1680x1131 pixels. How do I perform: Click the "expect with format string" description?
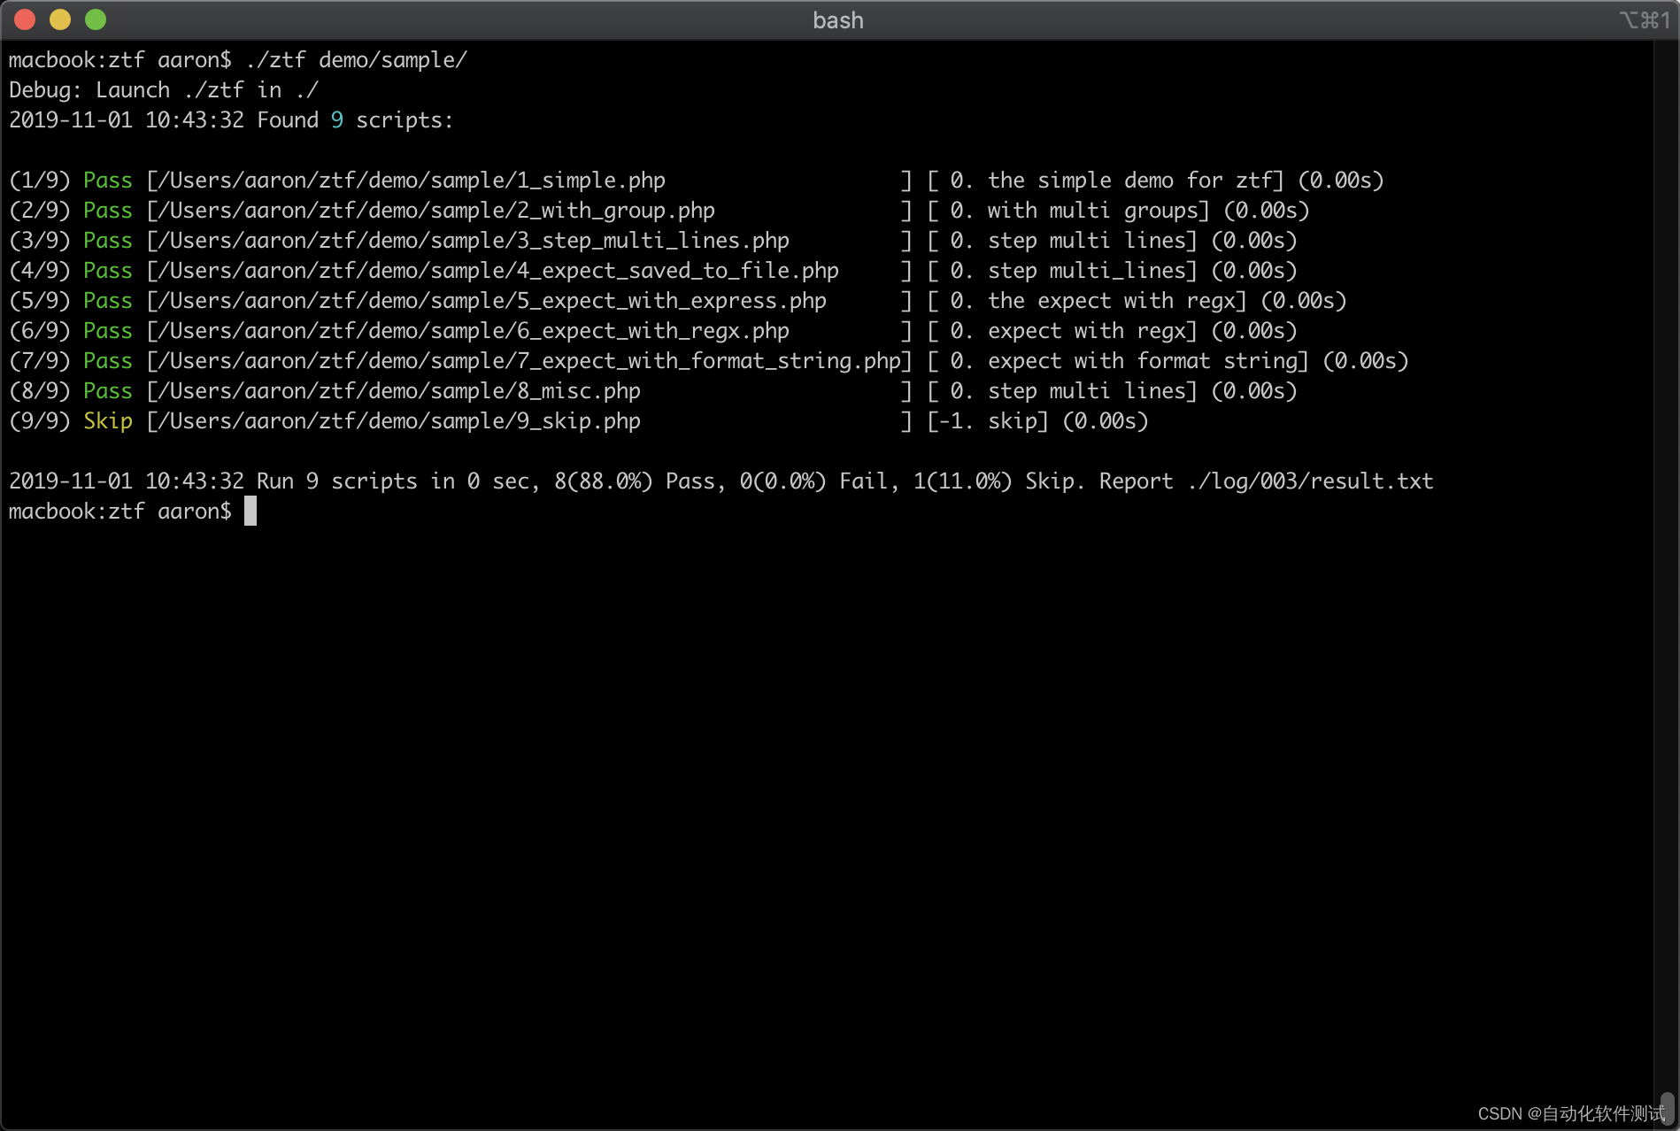1142,361
